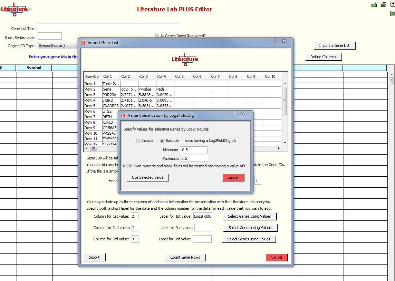395x281 pixels.
Task: Click the Label for 3rd value field
Action: pos(202,239)
